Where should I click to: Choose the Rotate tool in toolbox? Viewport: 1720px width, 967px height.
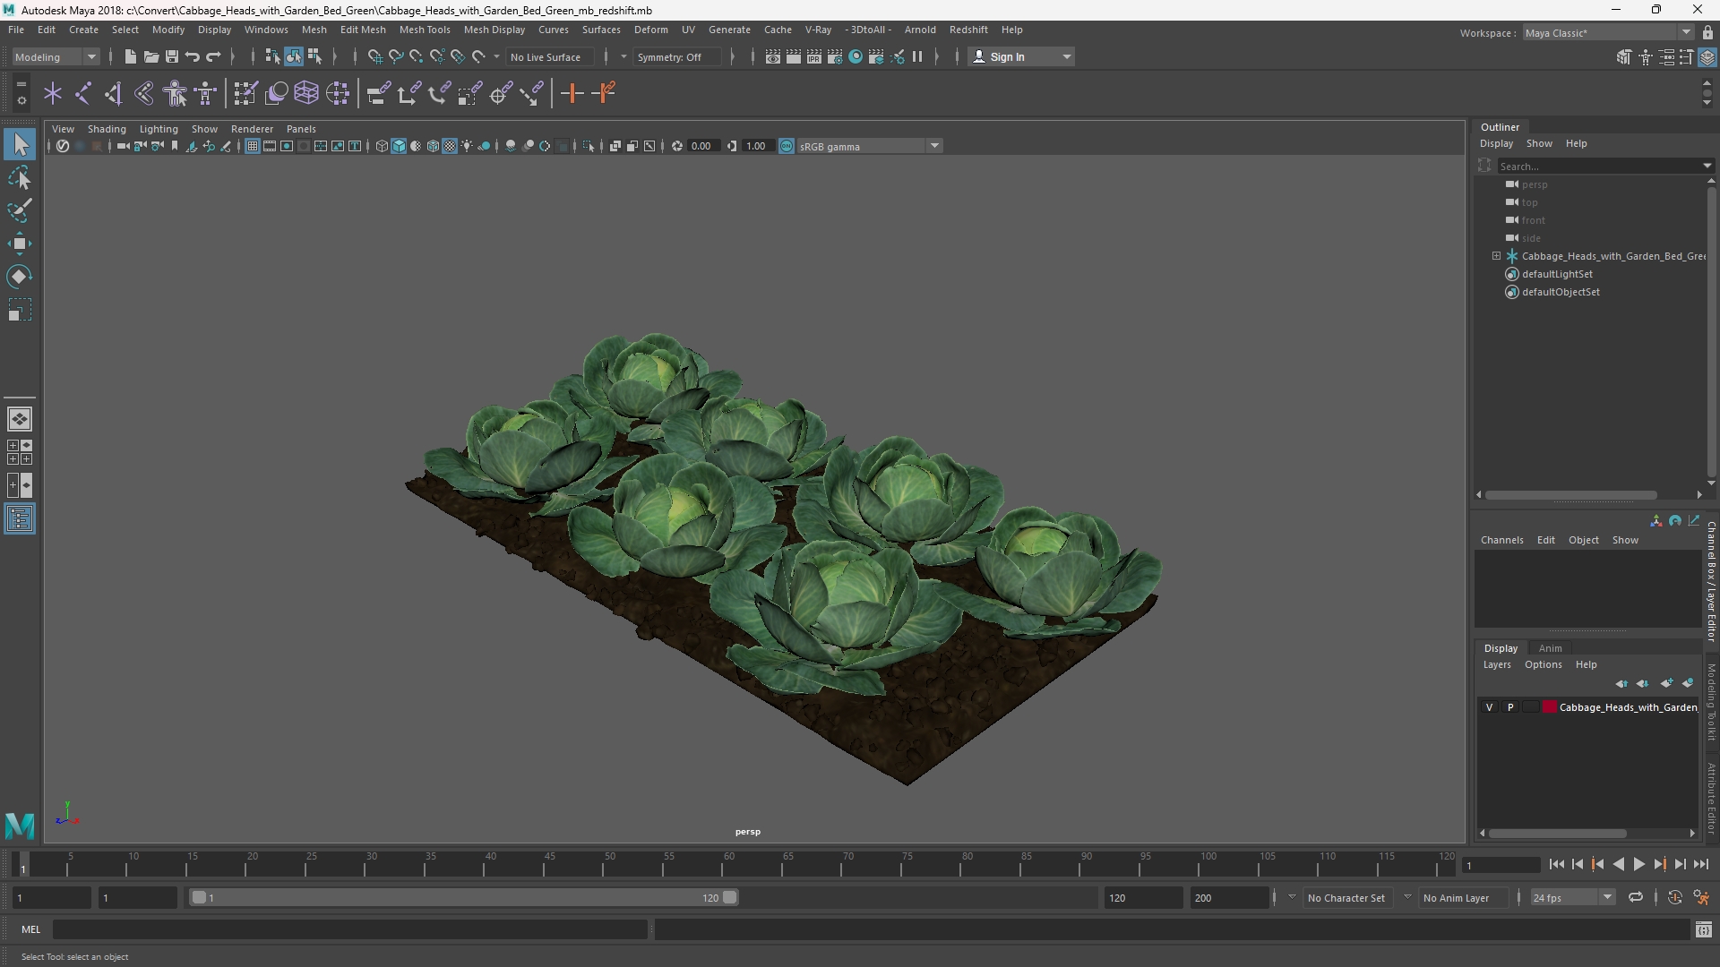(x=20, y=277)
